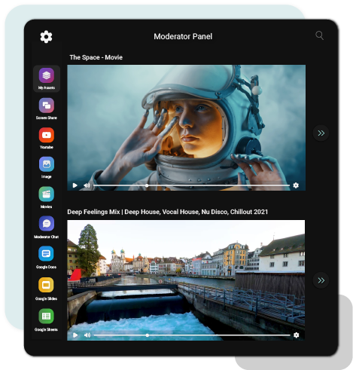Click the search magnifier icon
This screenshot has height=370, width=353.
[319, 35]
